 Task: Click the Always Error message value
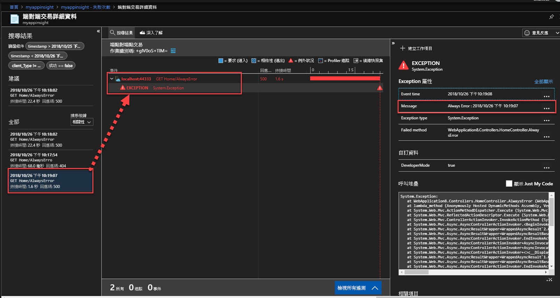click(483, 106)
